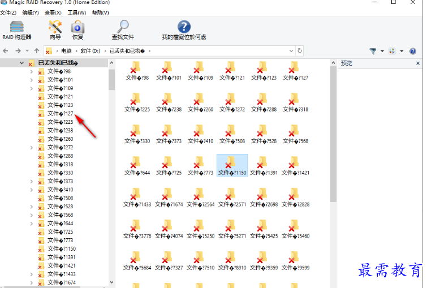The height and width of the screenshot is (288, 427).
Task: Open the view mode dropdown arrow
Action: coord(402,51)
